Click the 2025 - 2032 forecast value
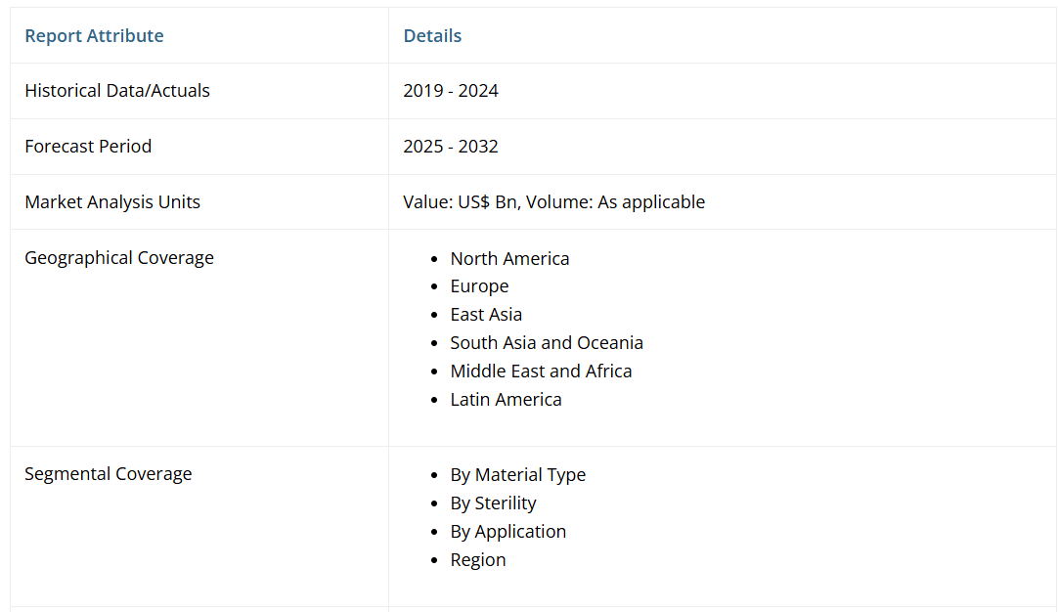The image size is (1058, 612). click(x=451, y=147)
